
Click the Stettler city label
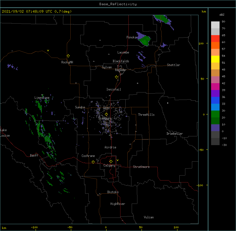point(174,65)
